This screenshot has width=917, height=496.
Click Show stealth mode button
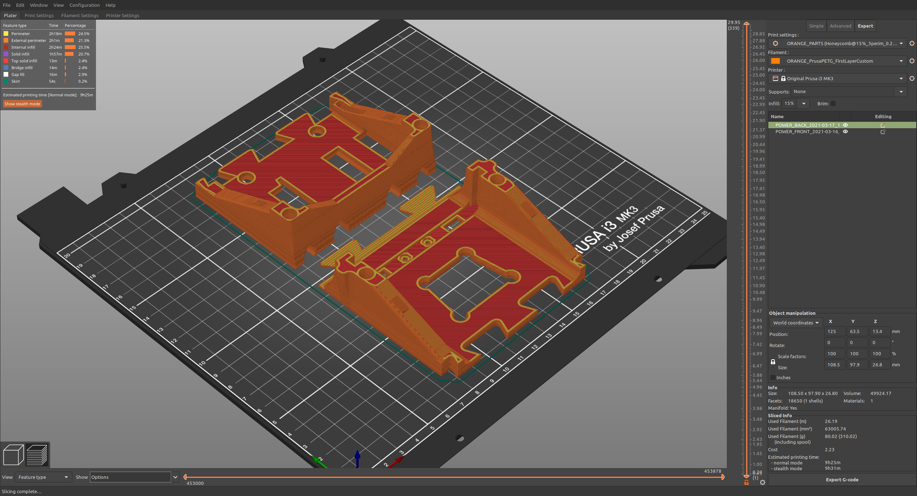pyautogui.click(x=23, y=104)
